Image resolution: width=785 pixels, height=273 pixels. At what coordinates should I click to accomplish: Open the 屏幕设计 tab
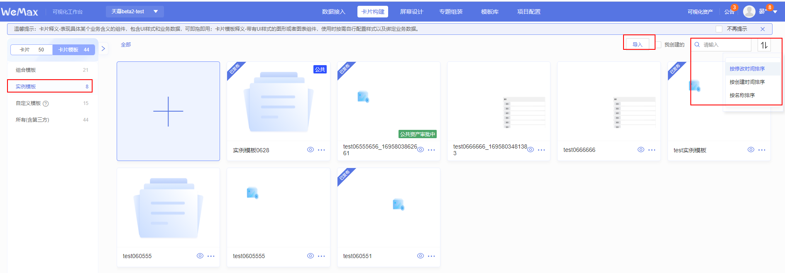click(x=411, y=12)
